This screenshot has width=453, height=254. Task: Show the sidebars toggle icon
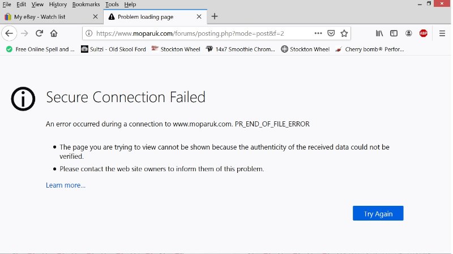[394, 33]
